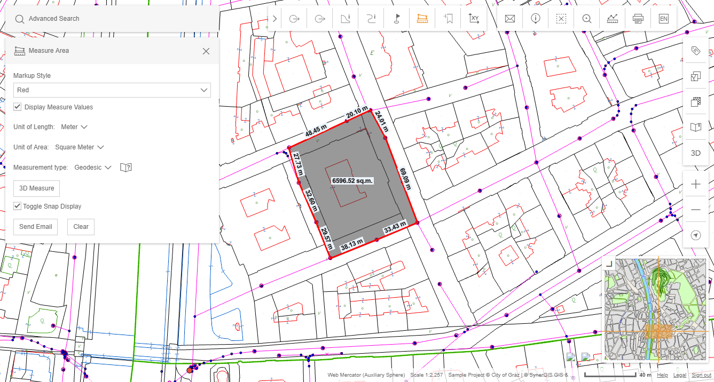
Task: Open the Send Email tool in the toolbar
Action: (x=509, y=18)
